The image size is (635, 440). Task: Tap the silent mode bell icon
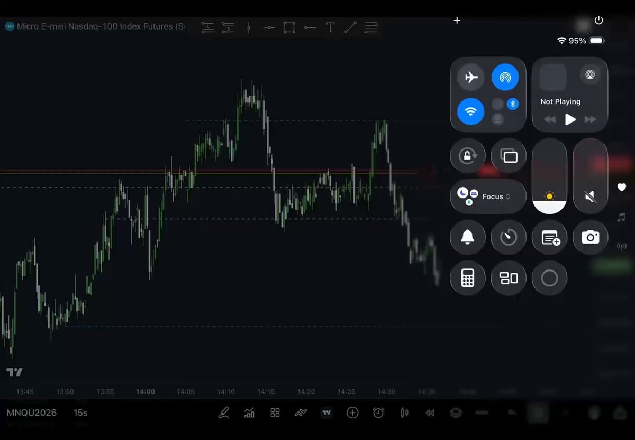[x=467, y=237]
